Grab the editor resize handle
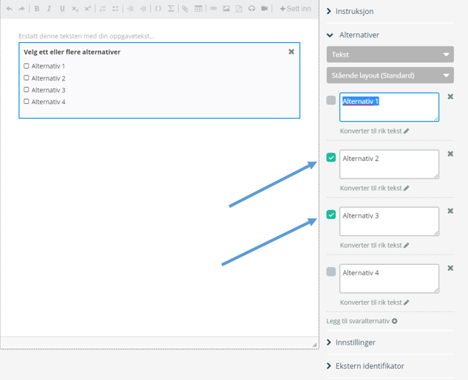Viewport: 468px width, 380px height. click(x=314, y=345)
